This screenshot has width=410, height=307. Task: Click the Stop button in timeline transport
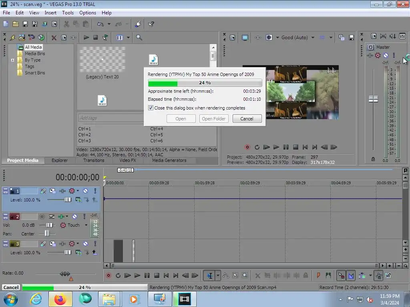[157, 275]
